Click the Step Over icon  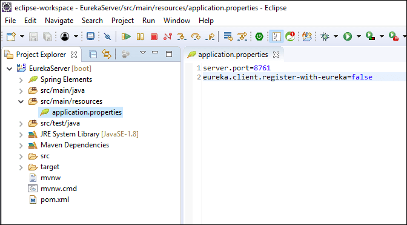pos(196,36)
